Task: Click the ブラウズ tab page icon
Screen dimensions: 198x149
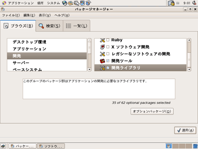Action: click(6, 26)
